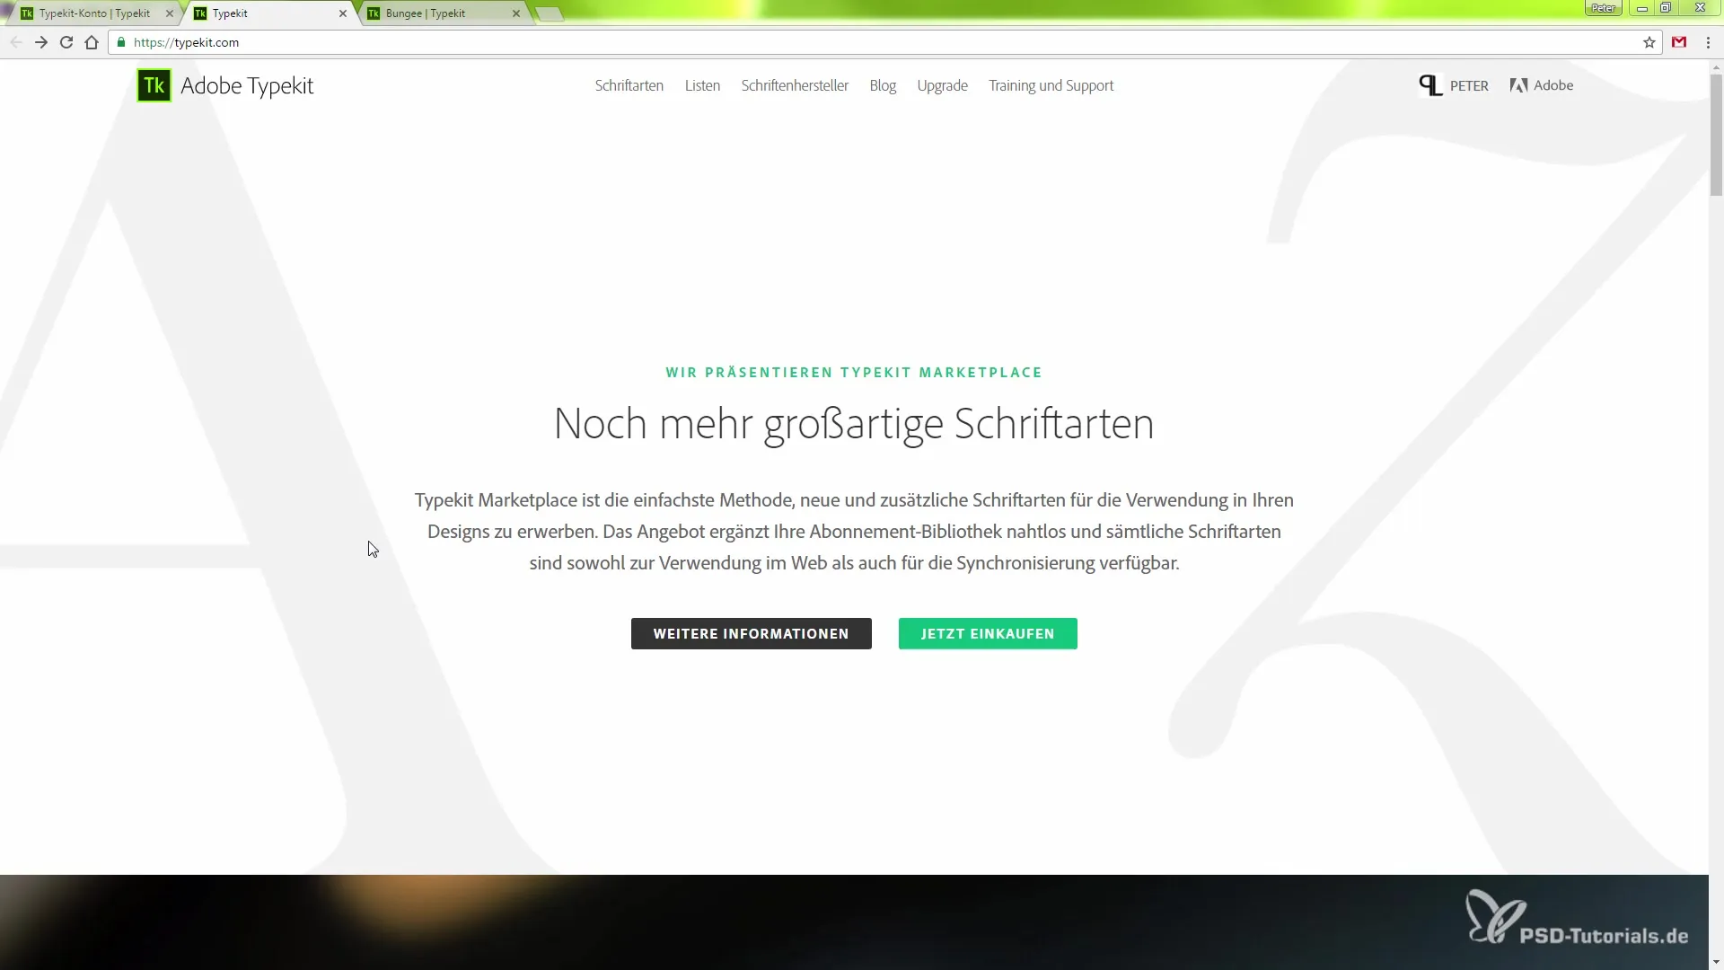Click the Peter Chrome profile button
Screen dimensions: 1724x970
pos(1603,8)
